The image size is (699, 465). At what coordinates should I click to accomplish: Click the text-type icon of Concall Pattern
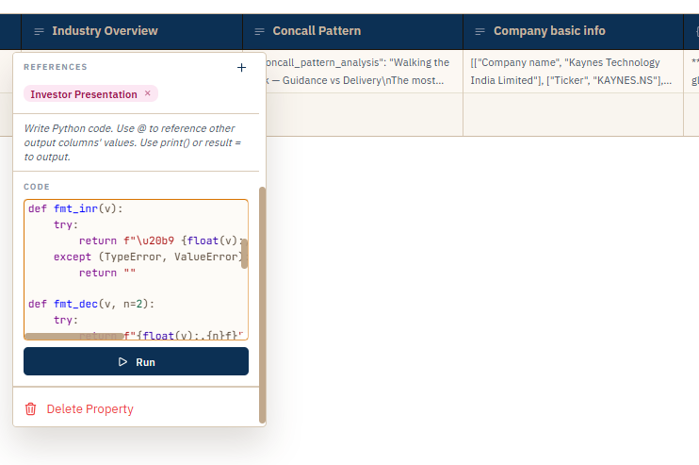coord(259,31)
